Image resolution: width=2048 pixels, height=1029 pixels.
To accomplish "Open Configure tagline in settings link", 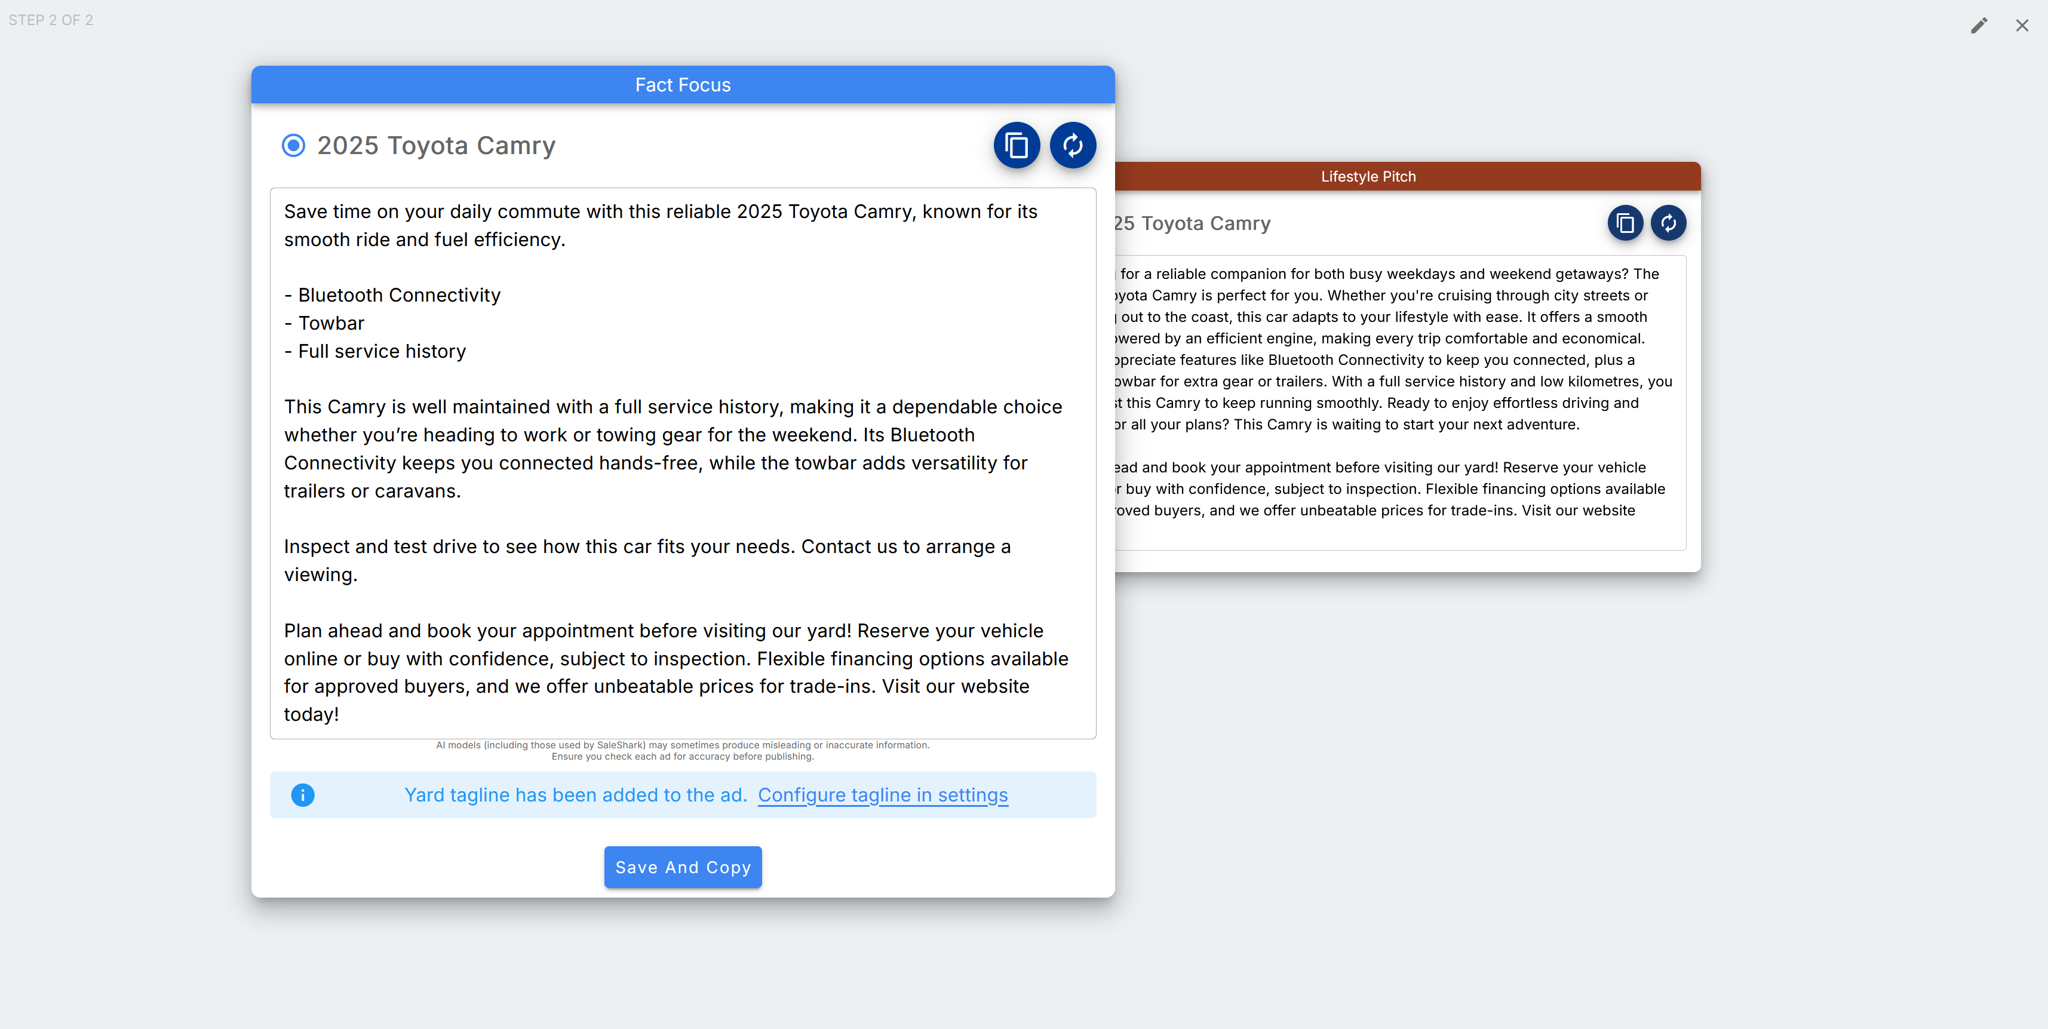I will (883, 795).
